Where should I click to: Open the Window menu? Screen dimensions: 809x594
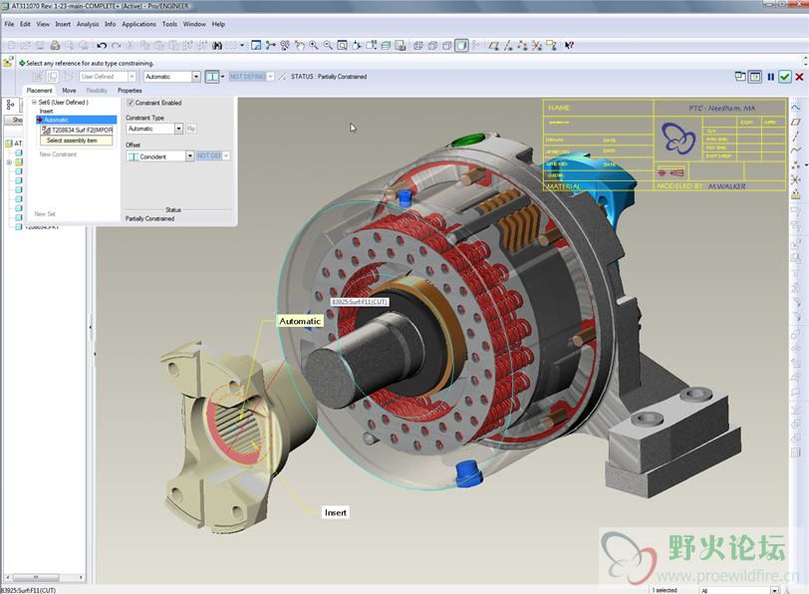(194, 24)
